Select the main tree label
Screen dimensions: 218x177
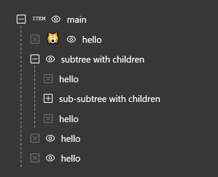pyautogui.click(x=77, y=20)
